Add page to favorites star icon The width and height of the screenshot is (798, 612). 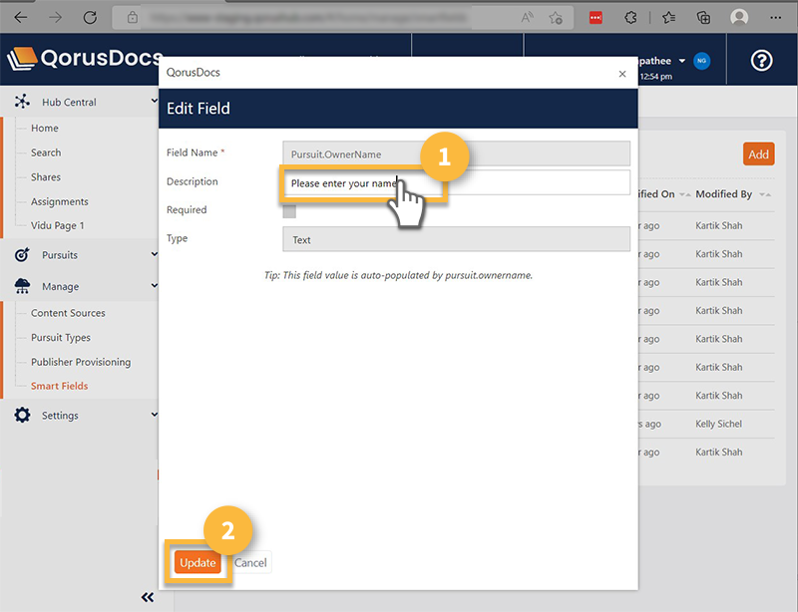556,18
